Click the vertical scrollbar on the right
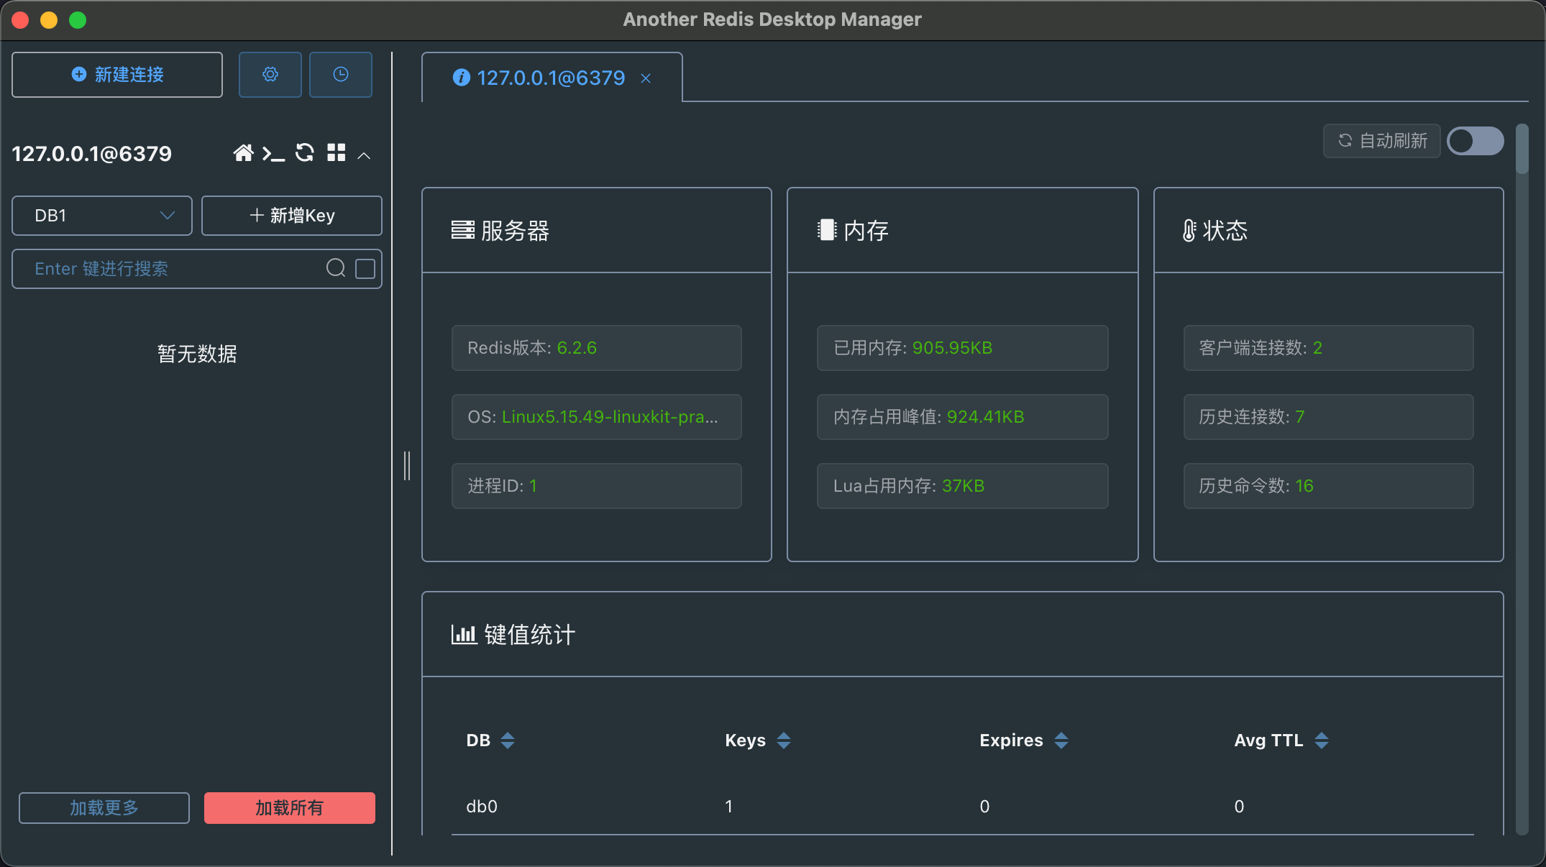Viewport: 1546px width, 867px height. pos(1522,148)
